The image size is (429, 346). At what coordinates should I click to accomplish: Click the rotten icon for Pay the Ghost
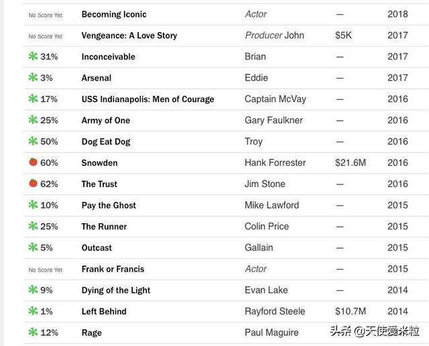(33, 205)
